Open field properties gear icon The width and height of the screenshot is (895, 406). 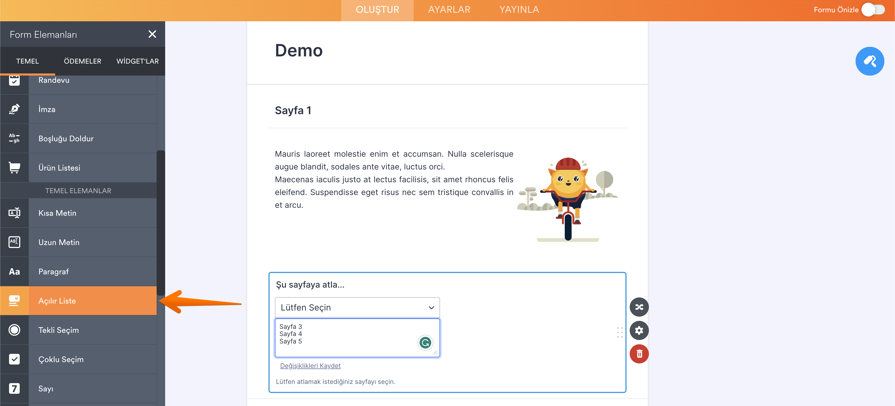tap(639, 330)
